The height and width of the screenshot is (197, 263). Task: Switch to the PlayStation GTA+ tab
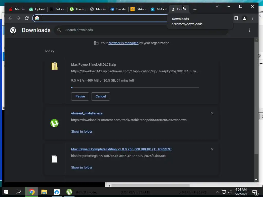pyautogui.click(x=159, y=9)
